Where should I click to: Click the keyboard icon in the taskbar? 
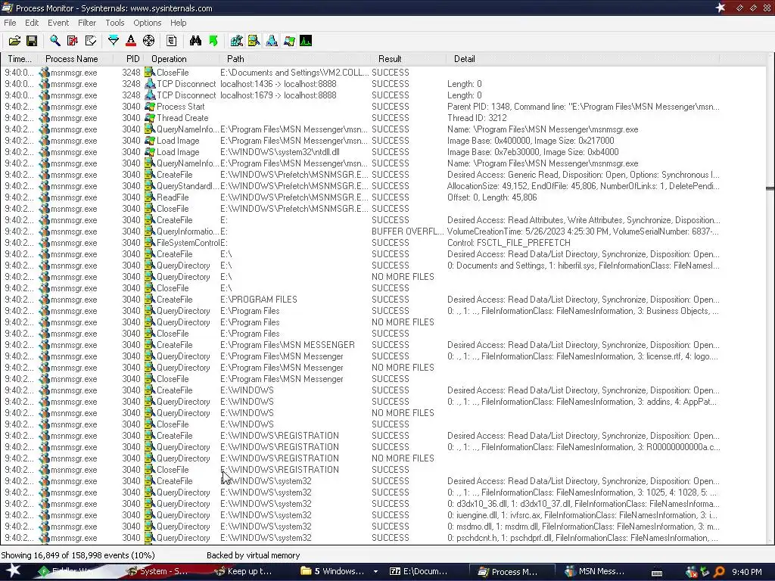657,573
